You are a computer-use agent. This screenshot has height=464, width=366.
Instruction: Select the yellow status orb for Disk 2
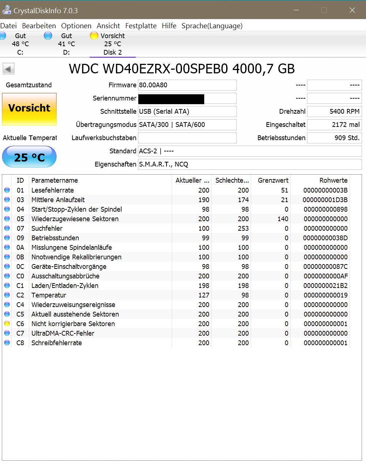point(94,36)
